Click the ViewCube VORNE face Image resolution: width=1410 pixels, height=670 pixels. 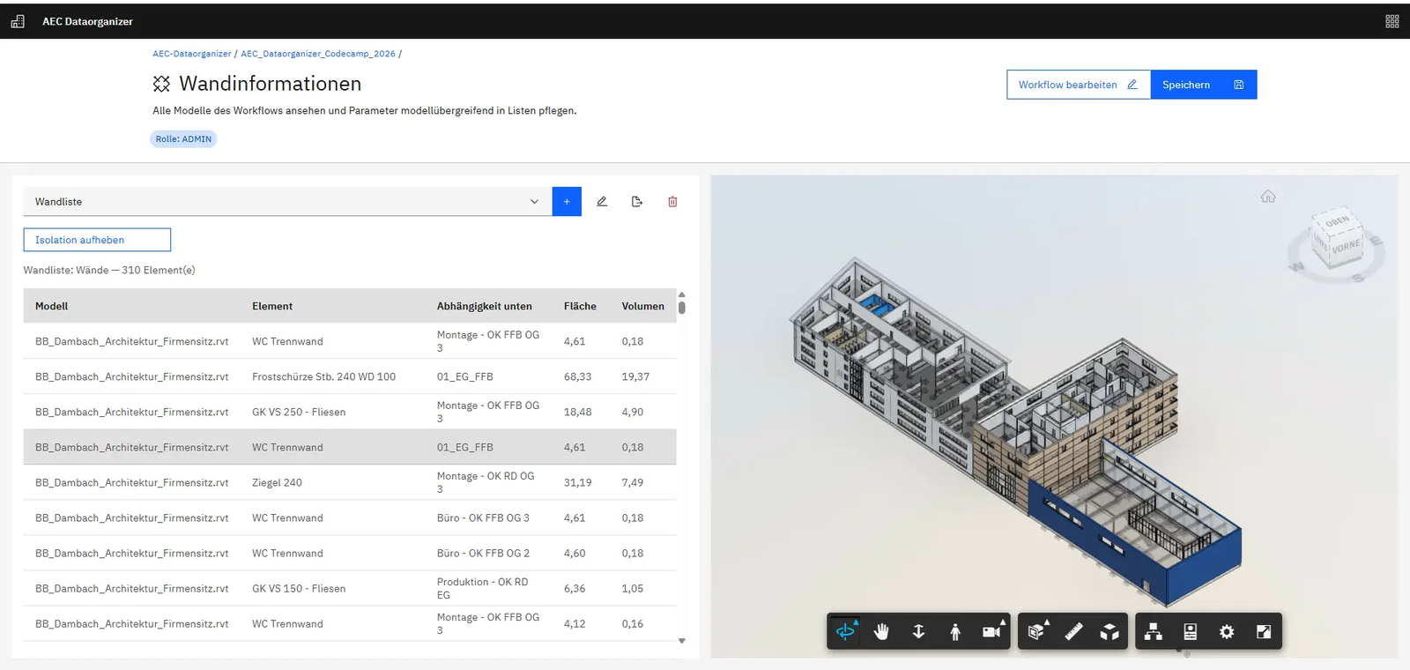1346,247
